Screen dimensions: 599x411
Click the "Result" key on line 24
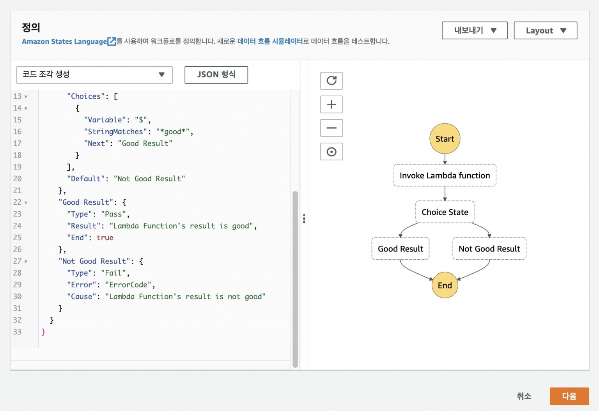84,226
